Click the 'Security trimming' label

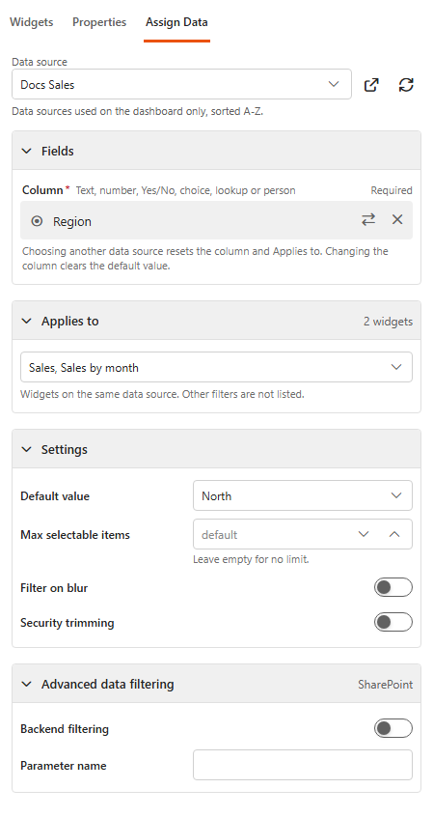68,623
